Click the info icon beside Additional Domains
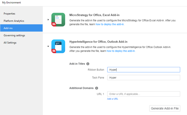The width and height of the screenshot is (187, 115). coord(97,88)
